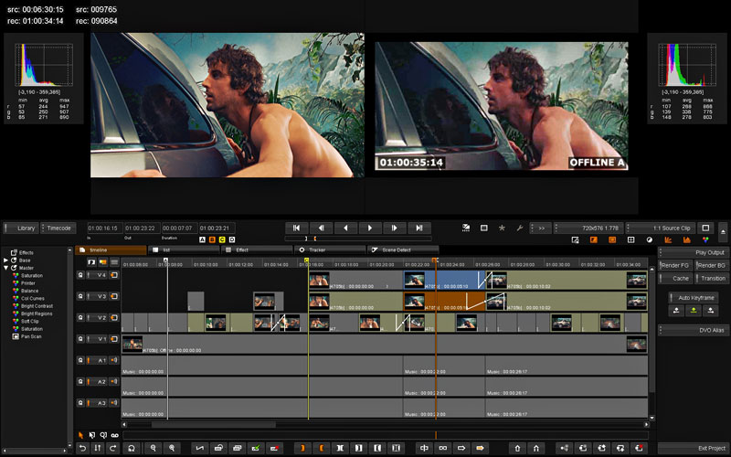
Task: Click the RGB color wheel icon
Action: 706,239
